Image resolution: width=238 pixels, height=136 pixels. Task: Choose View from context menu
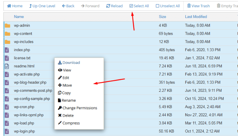click(x=65, y=70)
